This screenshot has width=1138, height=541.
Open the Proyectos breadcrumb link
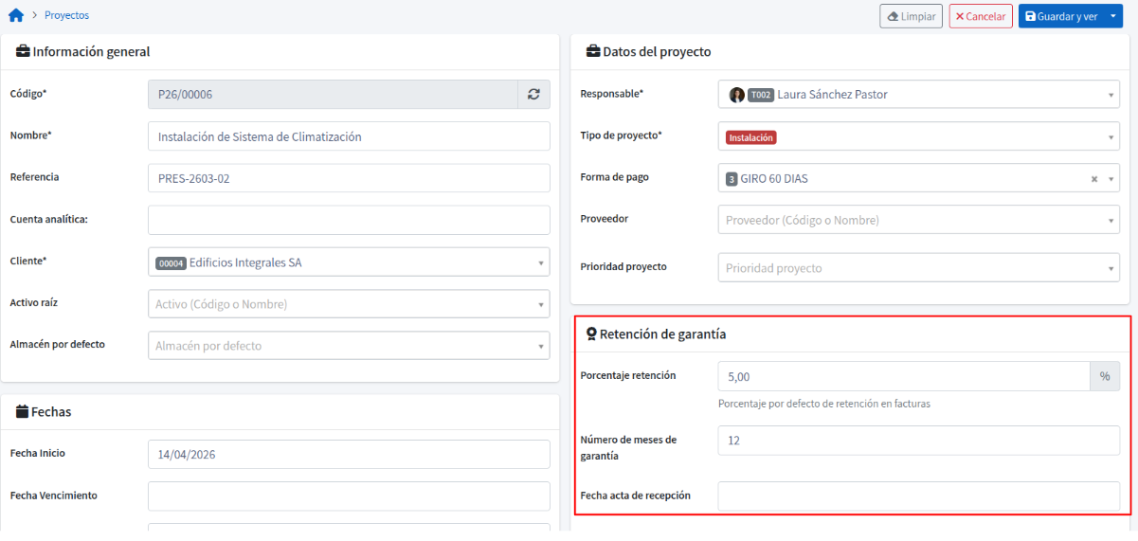tap(66, 16)
